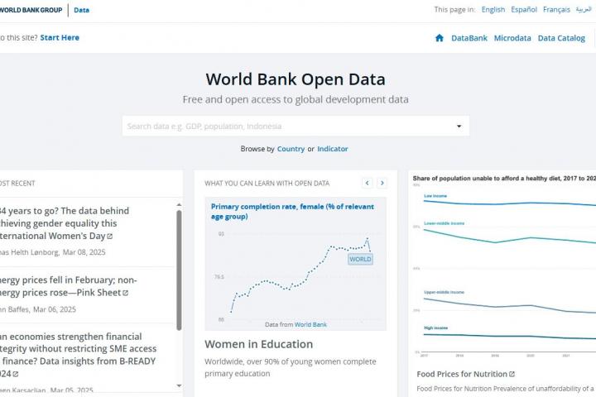
Task: Click the Start Here link
Action: click(x=60, y=37)
